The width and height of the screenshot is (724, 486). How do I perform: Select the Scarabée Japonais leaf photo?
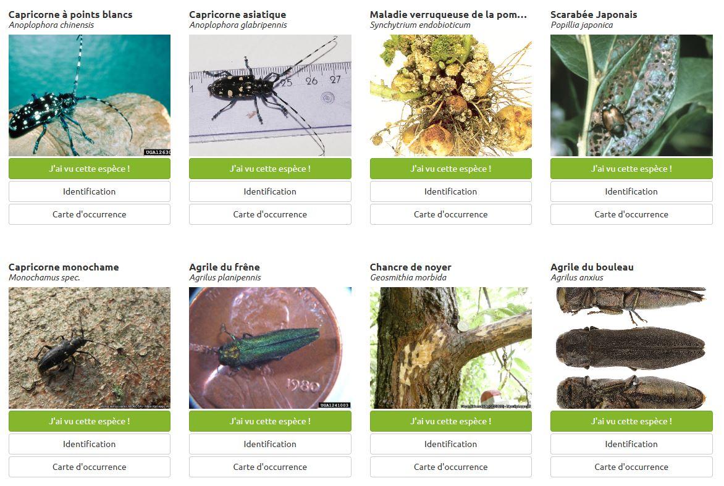pyautogui.click(x=631, y=95)
